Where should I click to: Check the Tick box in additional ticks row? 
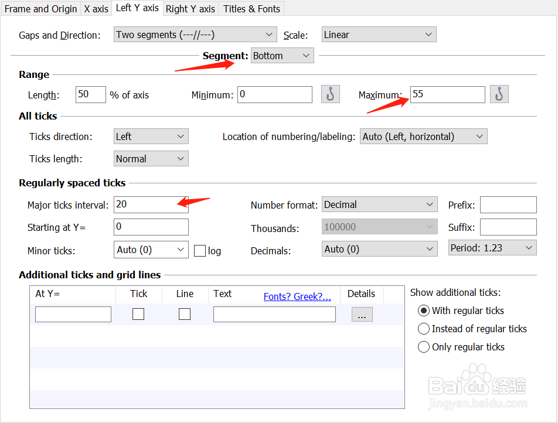tap(138, 314)
